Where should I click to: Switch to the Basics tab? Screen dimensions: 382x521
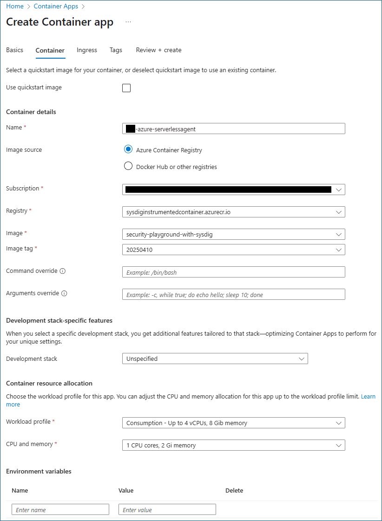[14, 50]
